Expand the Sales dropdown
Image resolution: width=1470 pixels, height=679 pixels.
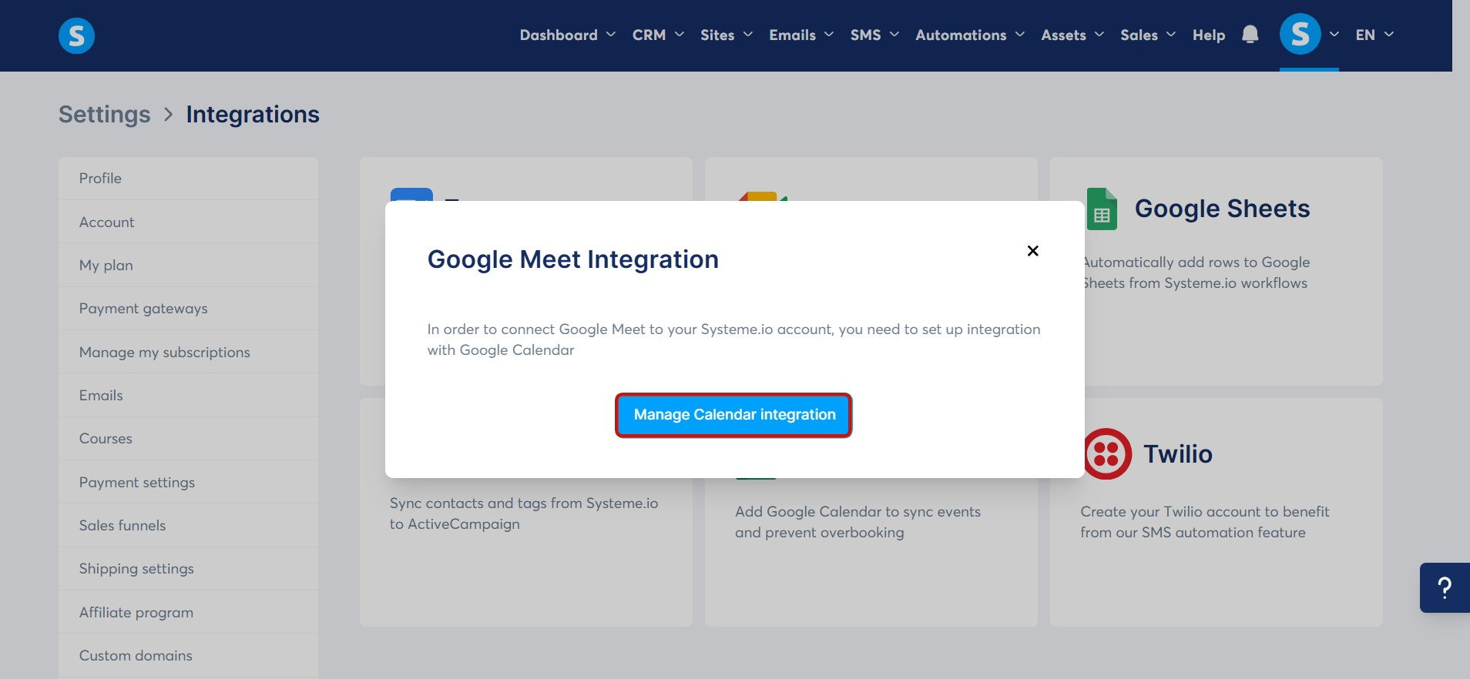click(x=1148, y=35)
